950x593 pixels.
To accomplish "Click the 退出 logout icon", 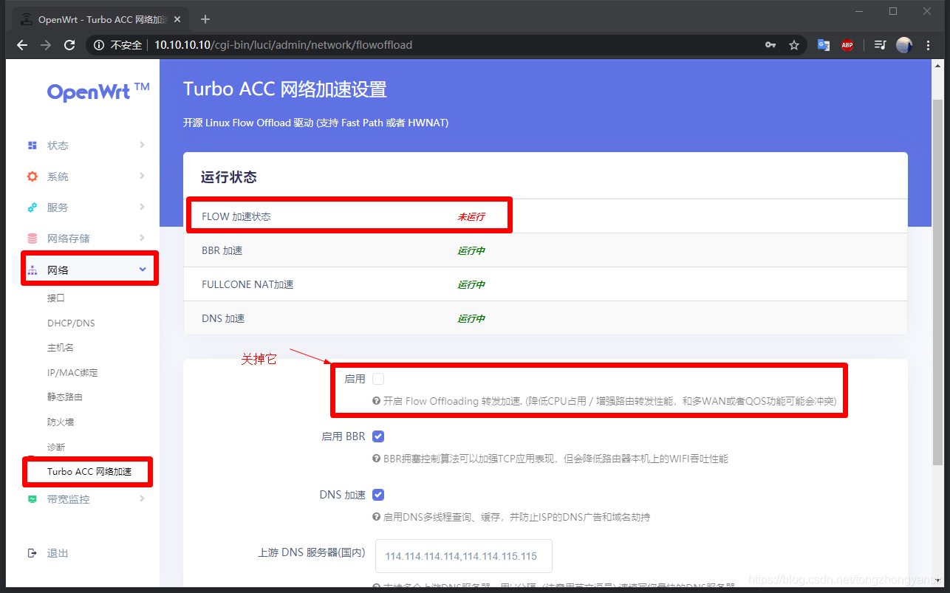I will click(32, 553).
